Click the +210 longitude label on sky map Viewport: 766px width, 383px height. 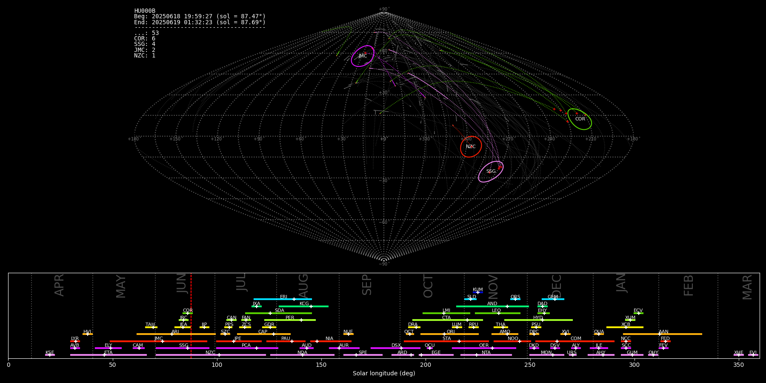click(x=591, y=139)
